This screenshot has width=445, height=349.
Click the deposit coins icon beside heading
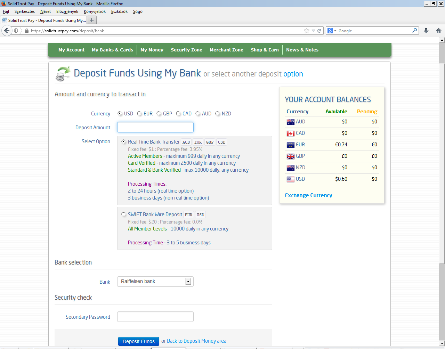point(63,74)
